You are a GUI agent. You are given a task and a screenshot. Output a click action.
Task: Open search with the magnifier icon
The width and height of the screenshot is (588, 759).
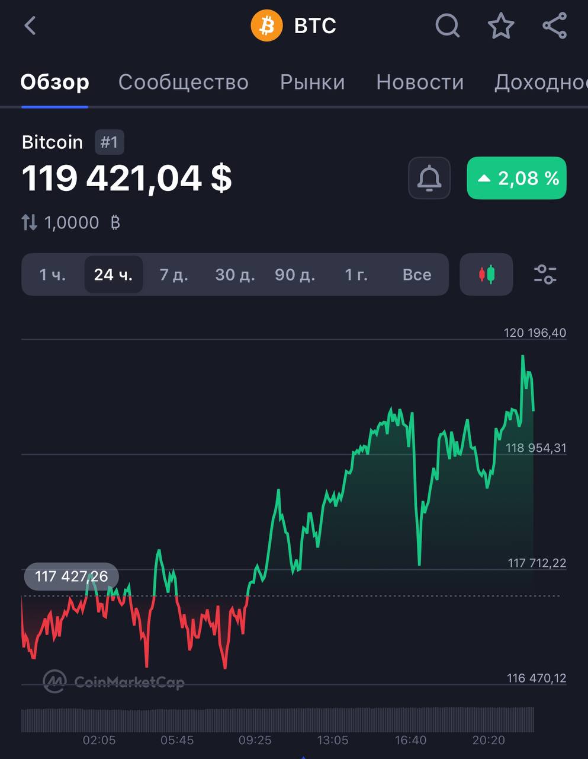tap(447, 26)
